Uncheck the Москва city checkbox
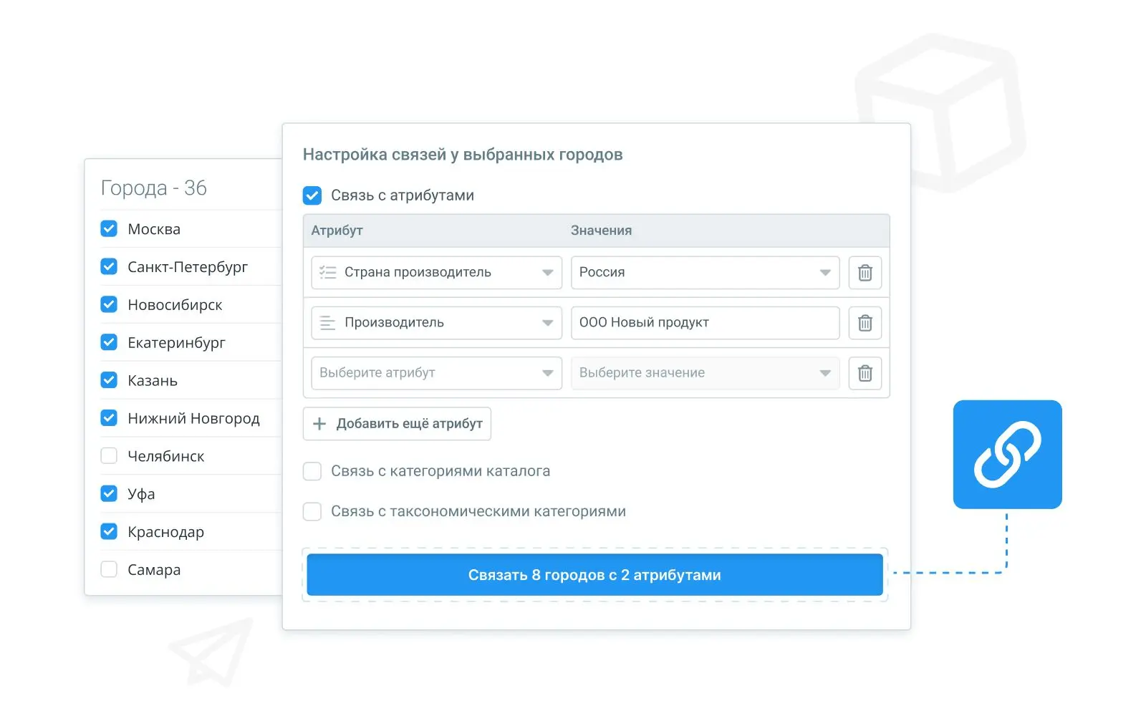The width and height of the screenshot is (1146, 716). click(x=109, y=229)
